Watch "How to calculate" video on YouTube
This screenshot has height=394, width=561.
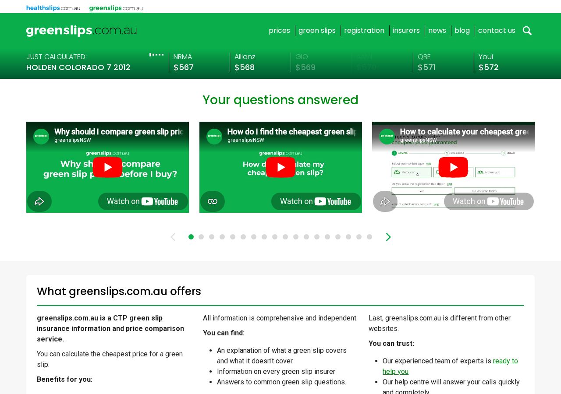click(x=489, y=201)
